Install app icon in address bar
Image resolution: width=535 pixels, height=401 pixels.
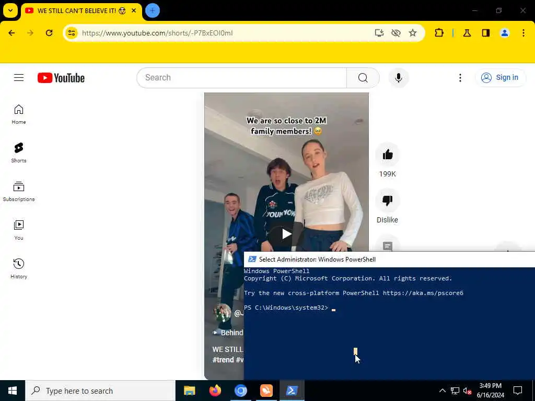point(379,33)
